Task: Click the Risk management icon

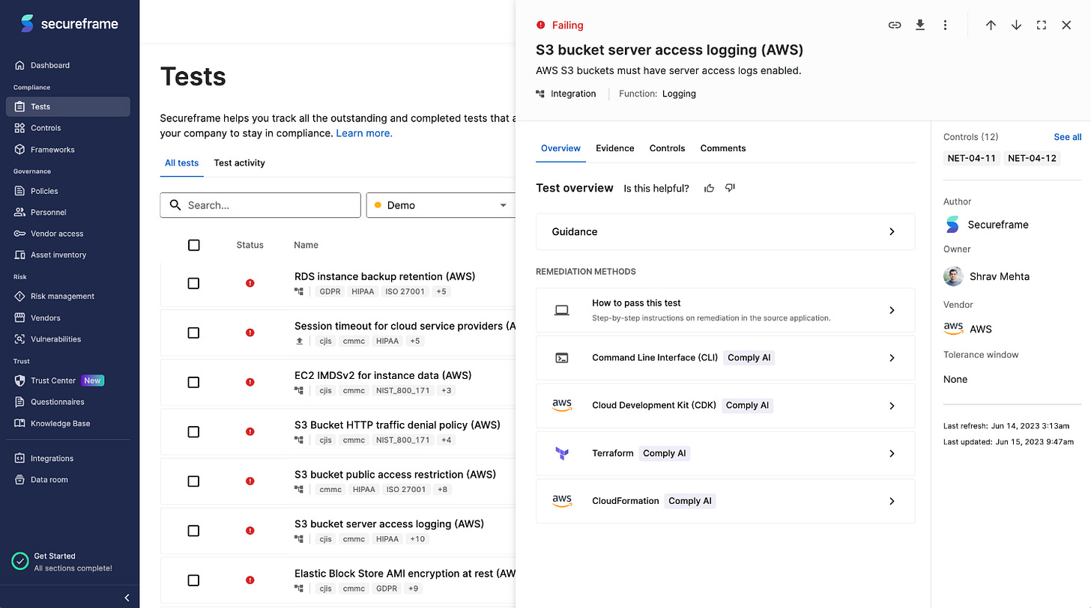Action: (20, 296)
